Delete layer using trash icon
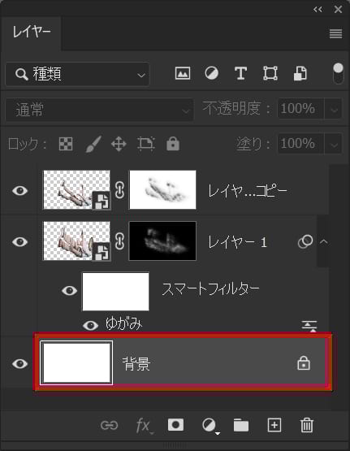 (x=307, y=425)
